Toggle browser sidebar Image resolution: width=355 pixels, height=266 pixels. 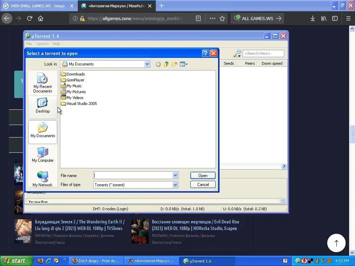click(335, 18)
